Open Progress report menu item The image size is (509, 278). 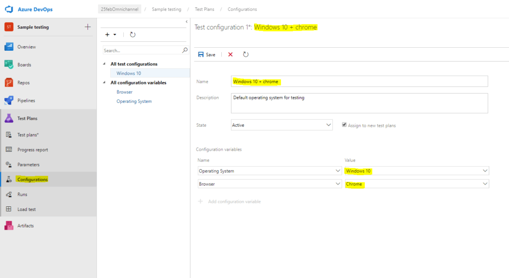pos(32,149)
